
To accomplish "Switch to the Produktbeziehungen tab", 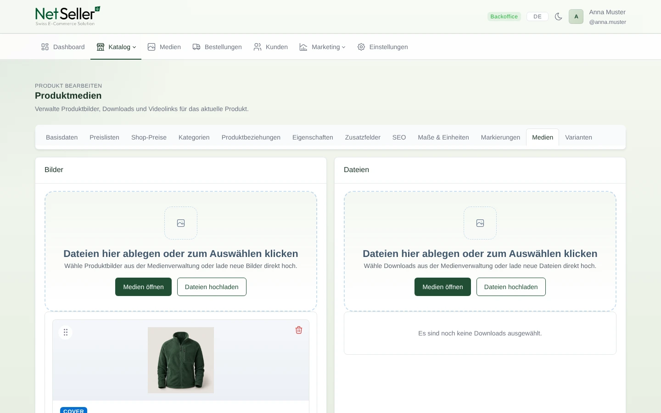I will coord(251,137).
